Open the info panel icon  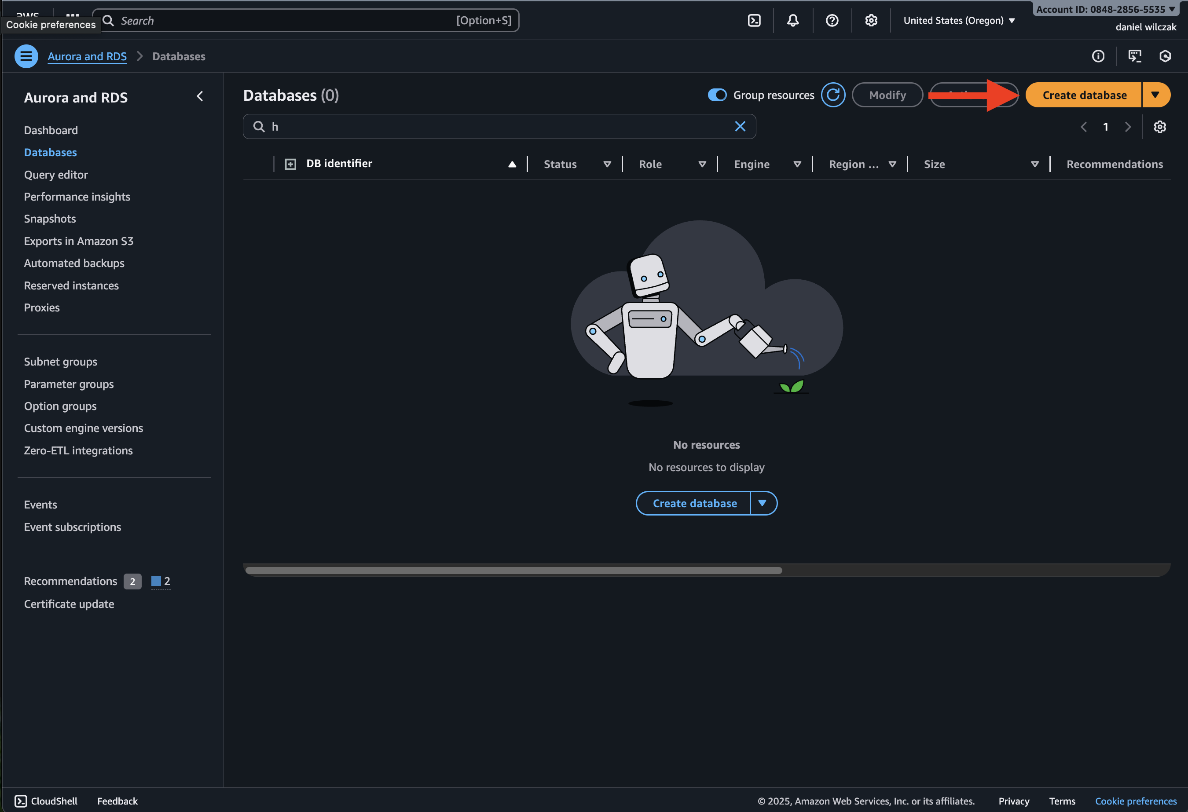(1098, 56)
